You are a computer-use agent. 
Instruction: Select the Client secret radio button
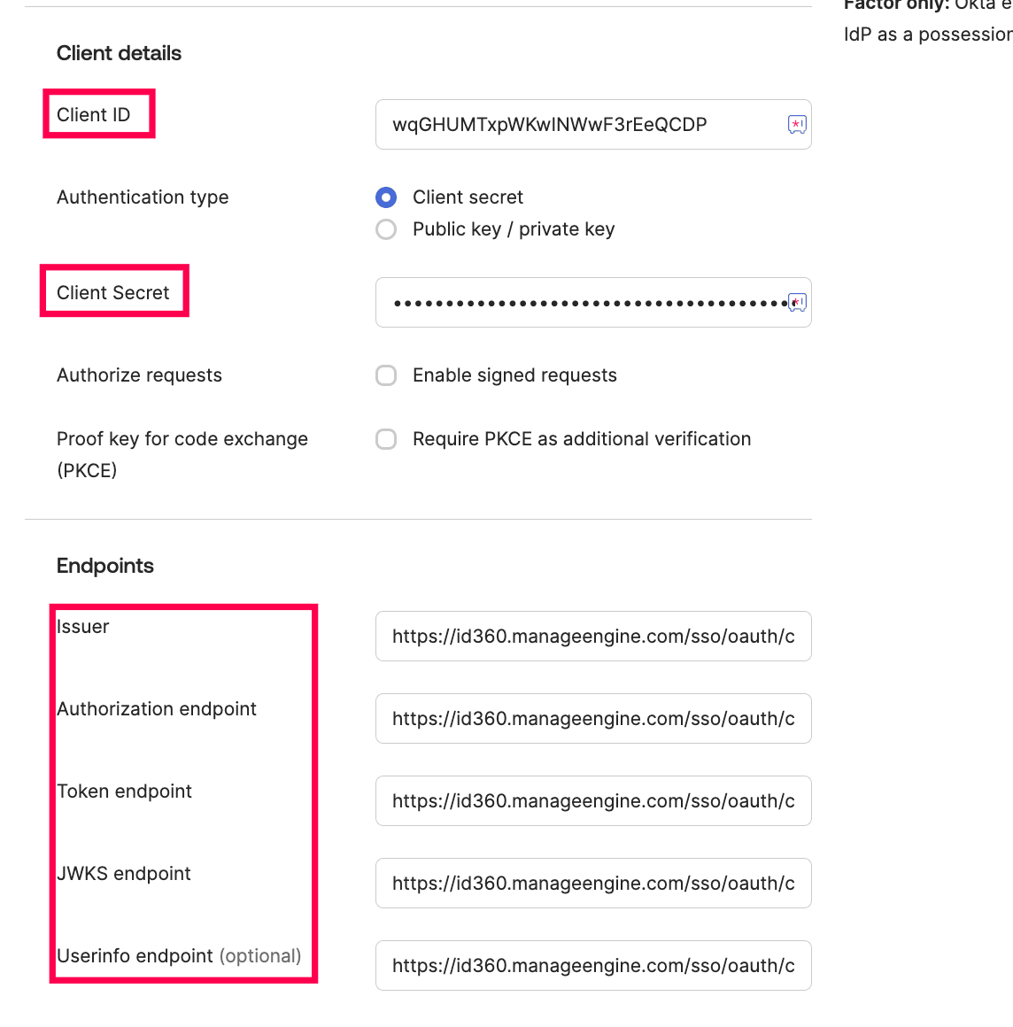pyautogui.click(x=386, y=197)
